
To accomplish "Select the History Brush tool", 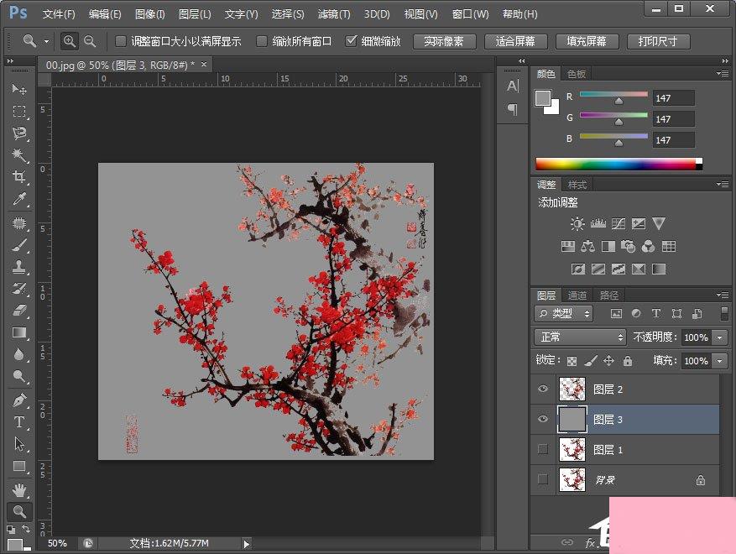I will [x=19, y=289].
